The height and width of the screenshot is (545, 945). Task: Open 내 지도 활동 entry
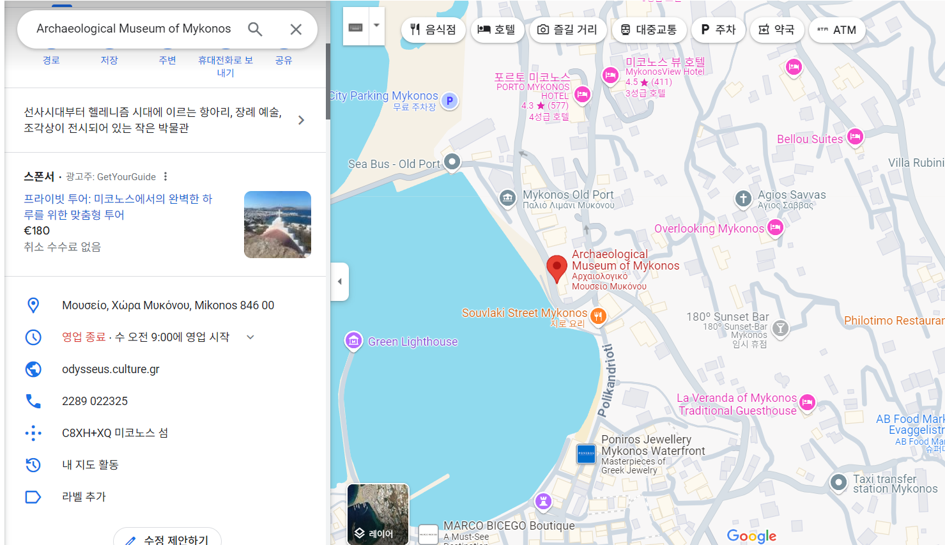pyautogui.click(x=90, y=465)
